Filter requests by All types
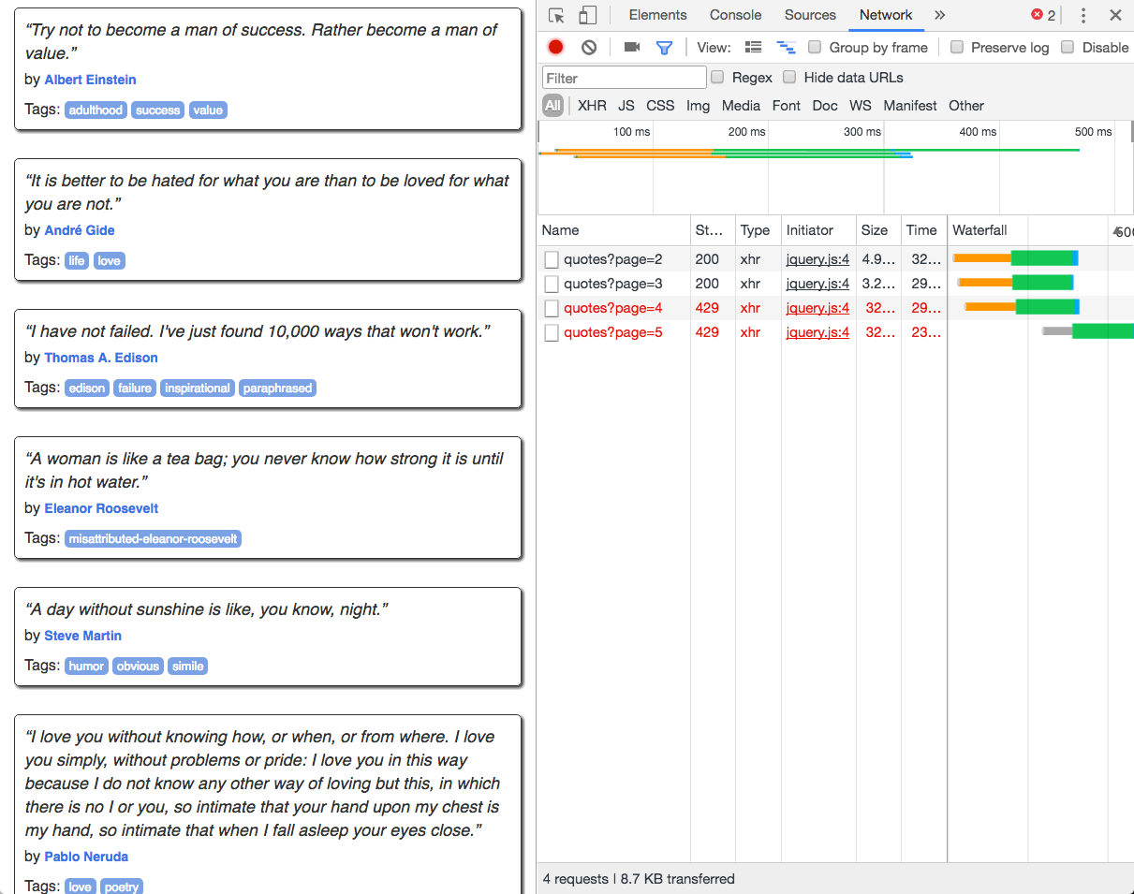1134x894 pixels. point(552,106)
